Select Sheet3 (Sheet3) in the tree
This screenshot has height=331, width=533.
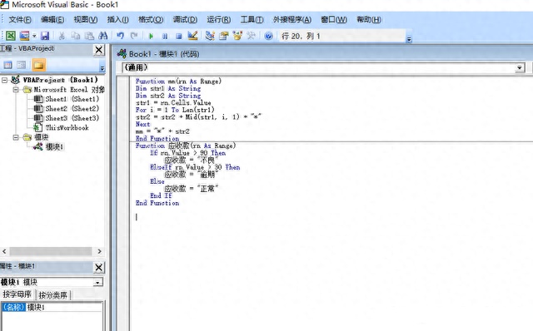[72, 118]
